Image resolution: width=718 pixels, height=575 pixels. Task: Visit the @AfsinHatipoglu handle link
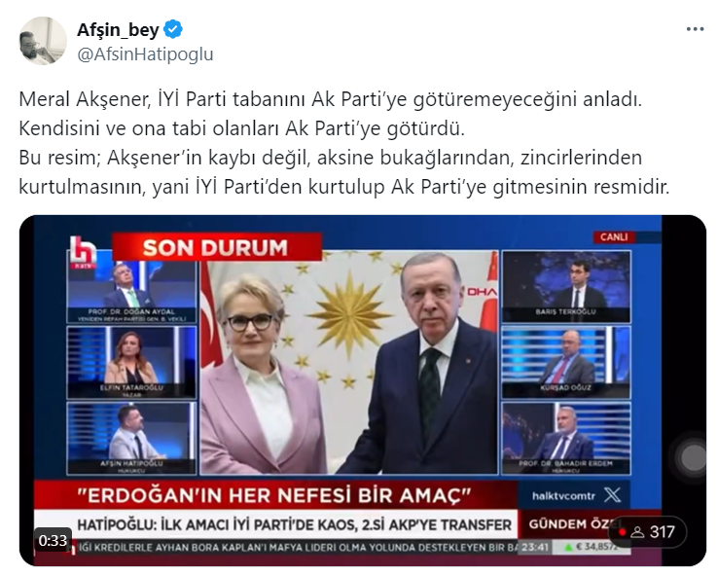145,54
